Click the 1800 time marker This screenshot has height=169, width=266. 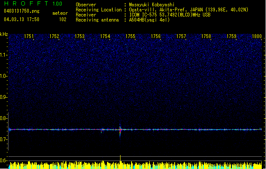click(x=257, y=36)
